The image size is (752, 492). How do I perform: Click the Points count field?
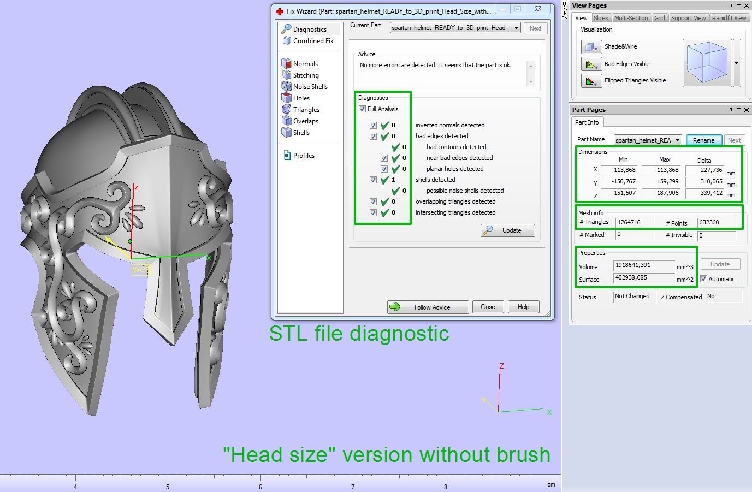tap(717, 222)
